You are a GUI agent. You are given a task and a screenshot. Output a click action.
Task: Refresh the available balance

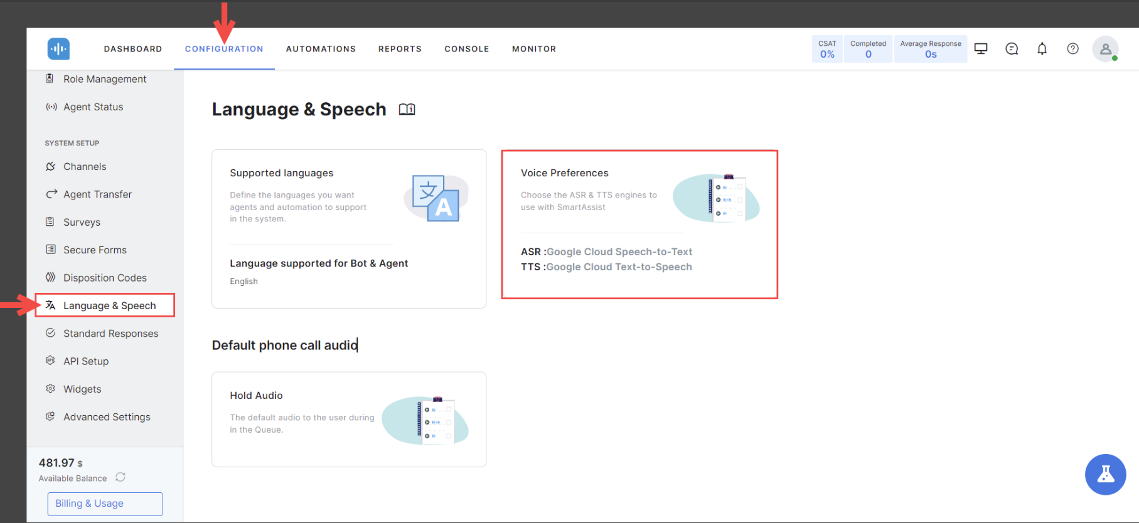tap(120, 477)
